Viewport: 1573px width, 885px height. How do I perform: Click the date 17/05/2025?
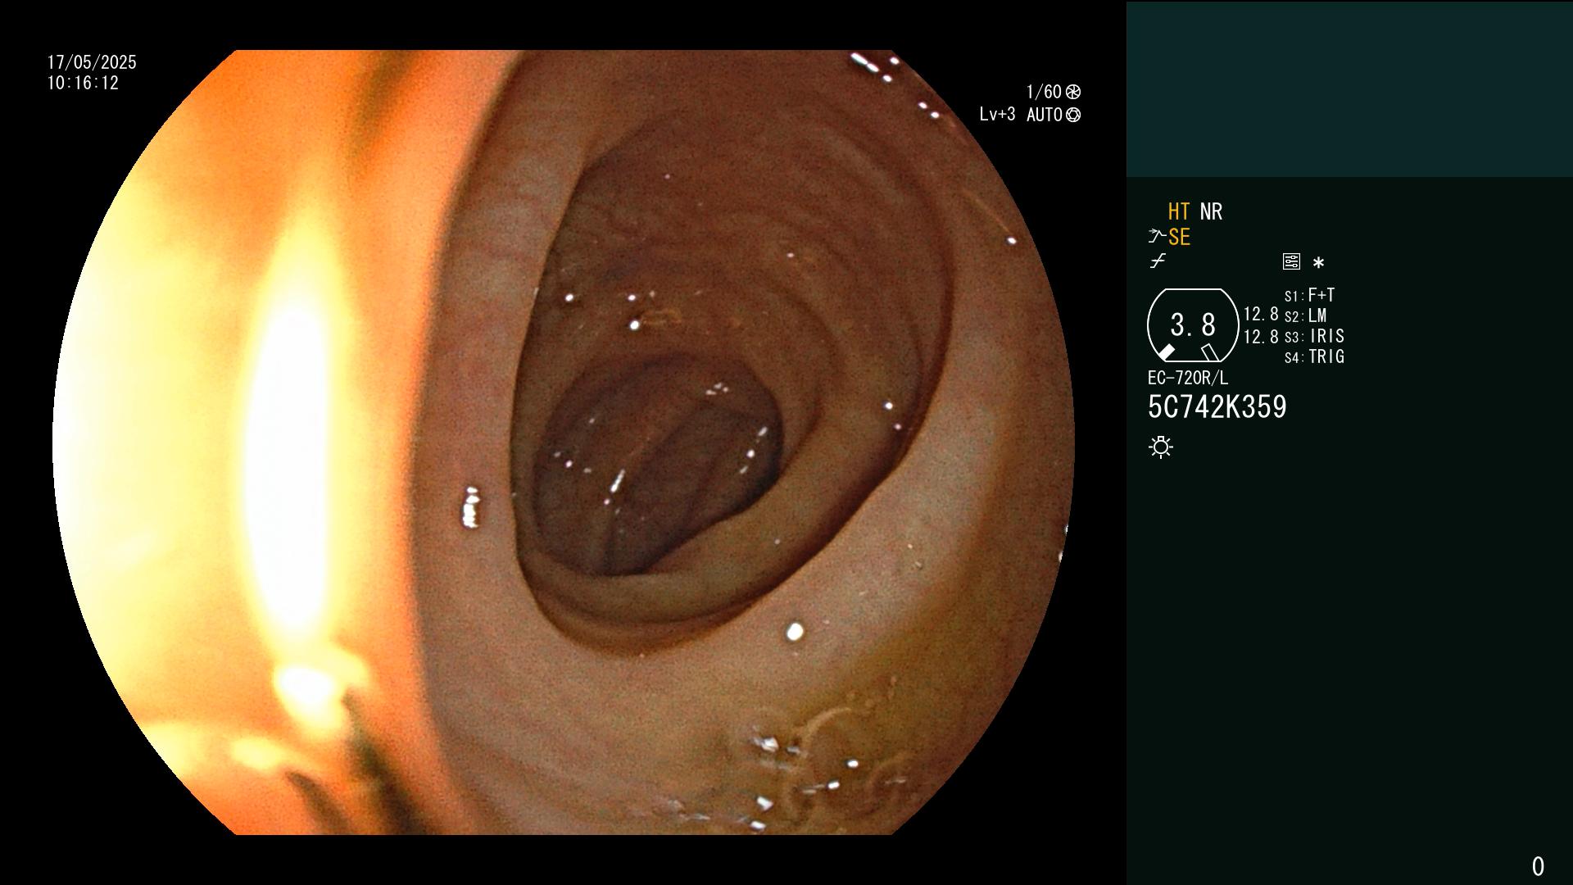coord(92,62)
